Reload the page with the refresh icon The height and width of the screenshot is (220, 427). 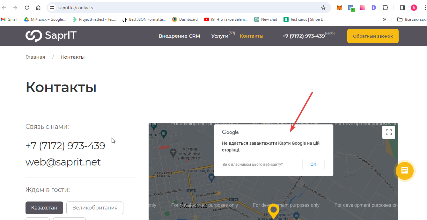click(x=27, y=8)
